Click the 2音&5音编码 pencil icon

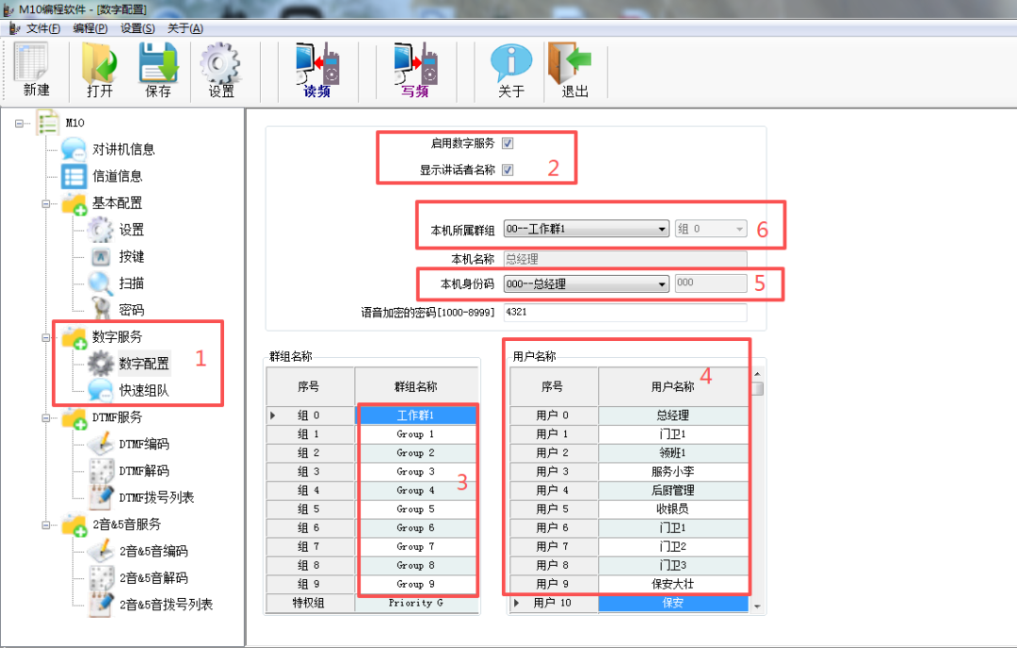tap(101, 551)
